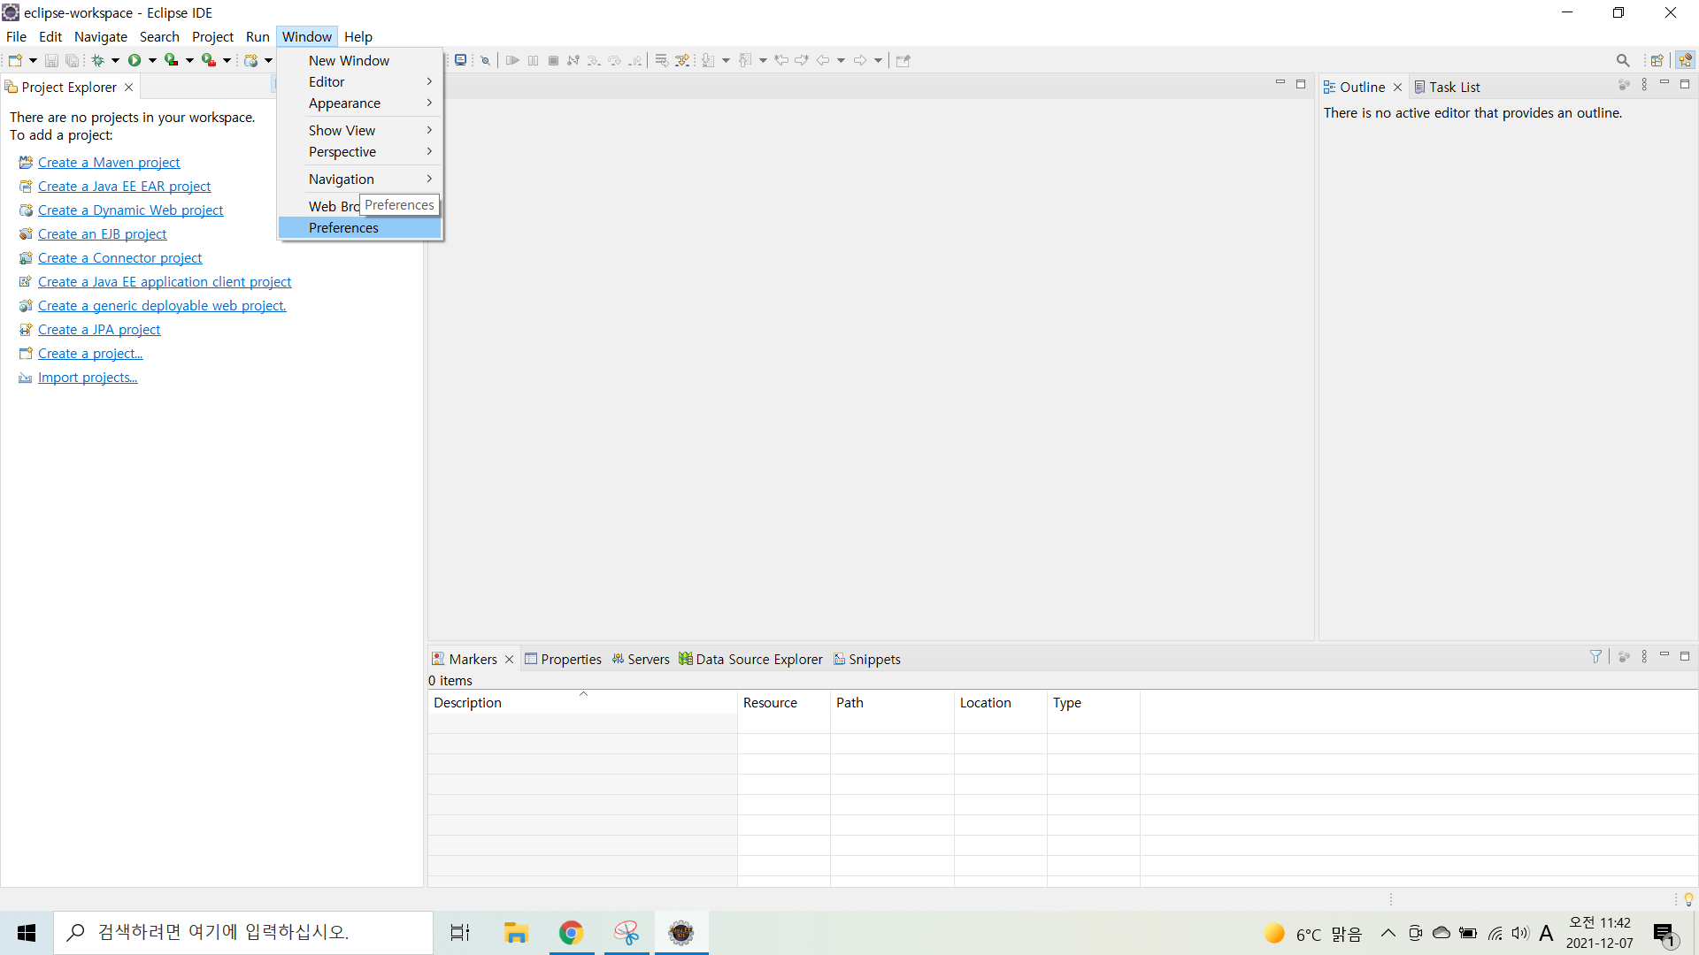Expand the Run configurations dropdown arrow

pyautogui.click(x=152, y=60)
